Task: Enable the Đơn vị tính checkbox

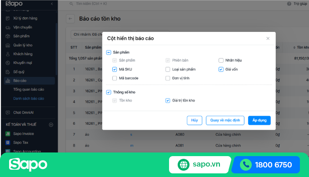Action: click(x=168, y=78)
